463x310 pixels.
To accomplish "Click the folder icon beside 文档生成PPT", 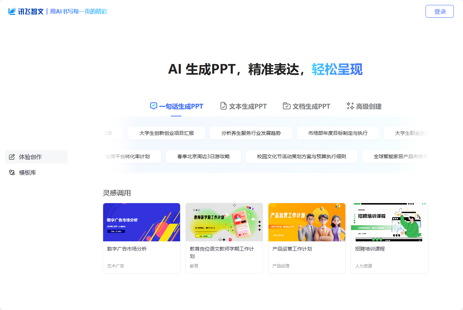I will pos(286,106).
